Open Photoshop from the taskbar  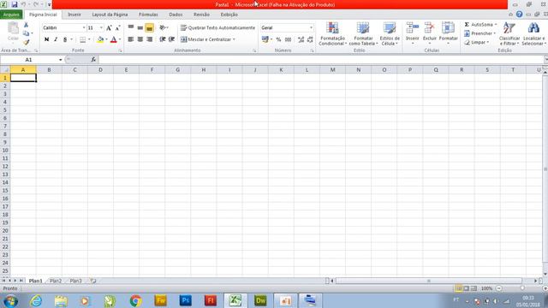[185, 300]
